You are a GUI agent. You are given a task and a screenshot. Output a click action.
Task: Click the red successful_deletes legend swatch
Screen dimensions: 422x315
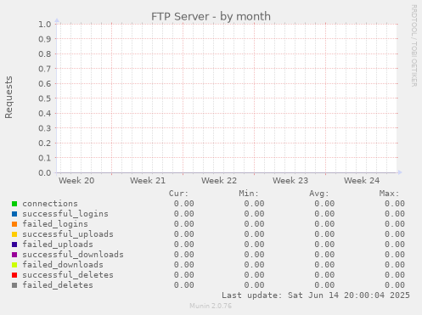click(14, 275)
